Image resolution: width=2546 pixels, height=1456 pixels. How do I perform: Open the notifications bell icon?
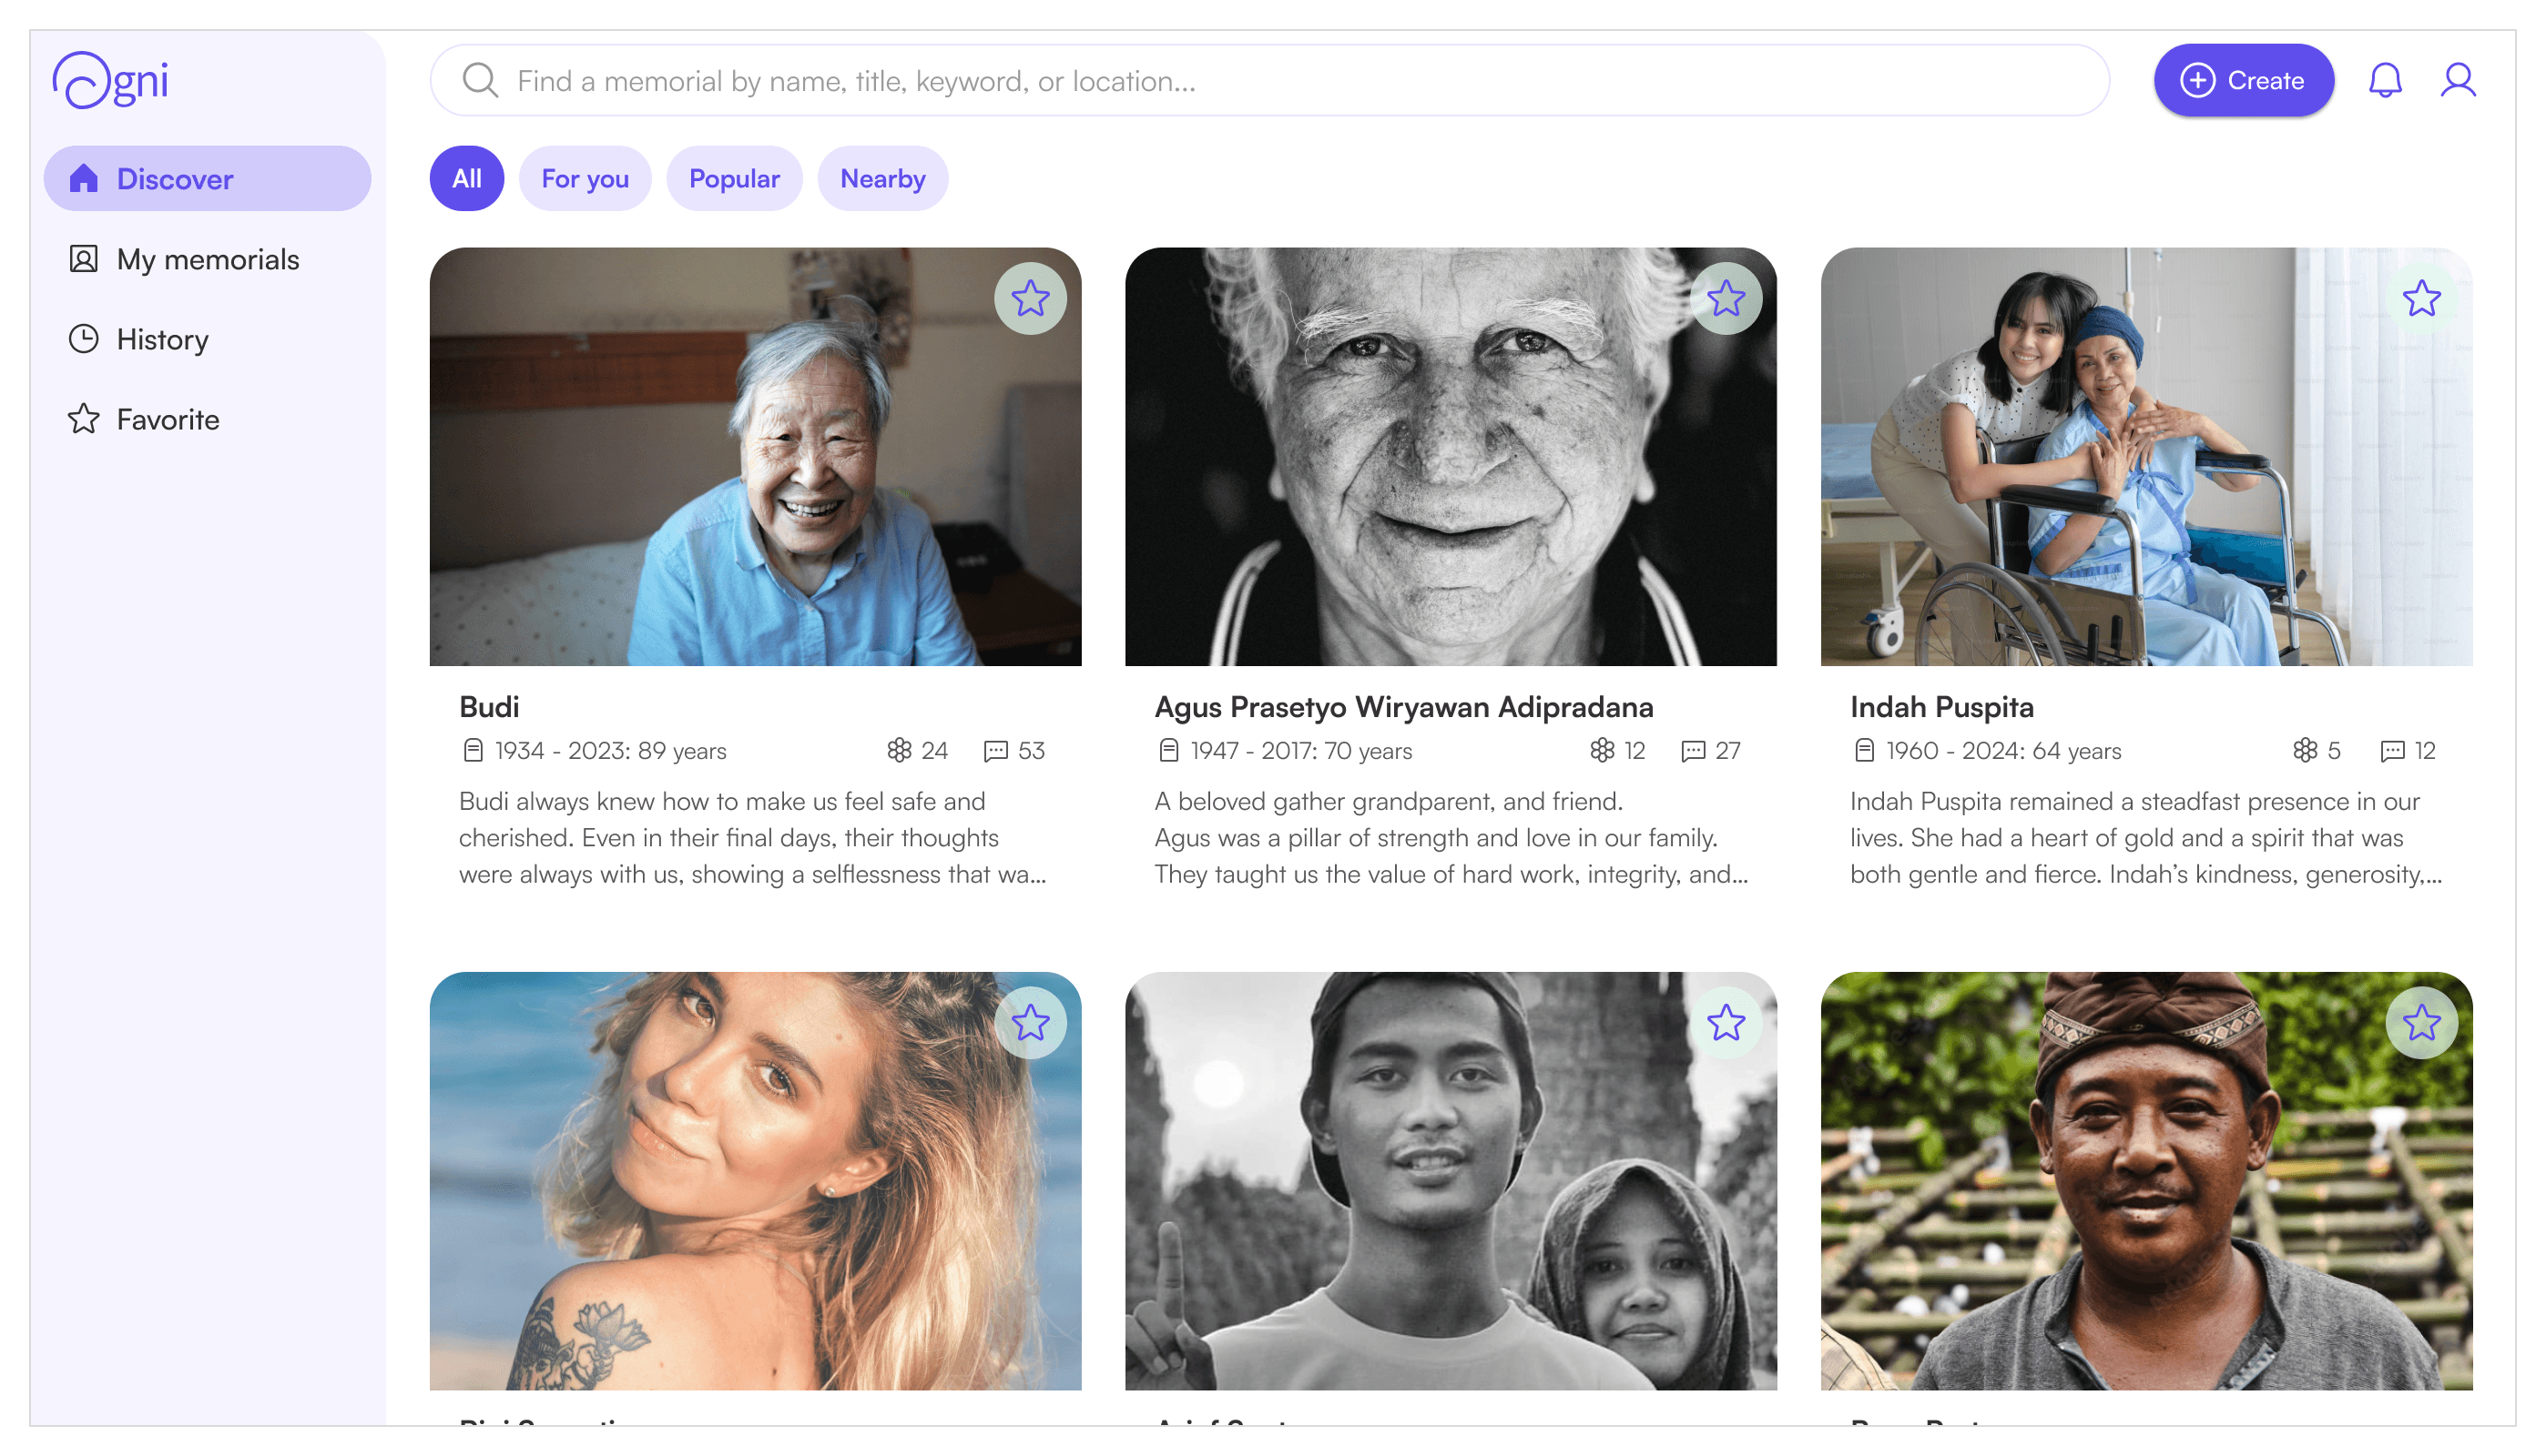(2384, 80)
